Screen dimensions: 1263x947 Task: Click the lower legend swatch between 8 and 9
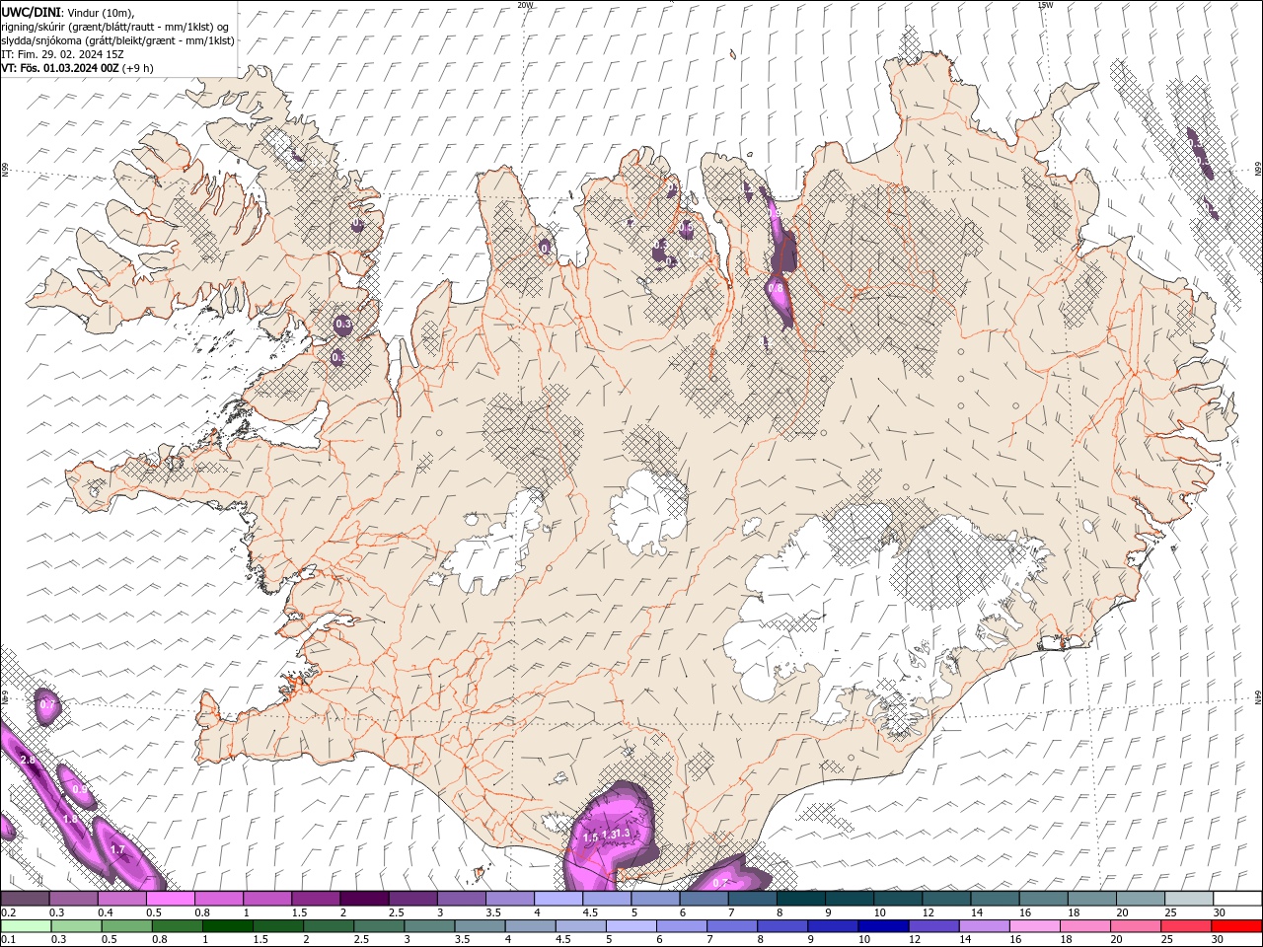click(782, 926)
